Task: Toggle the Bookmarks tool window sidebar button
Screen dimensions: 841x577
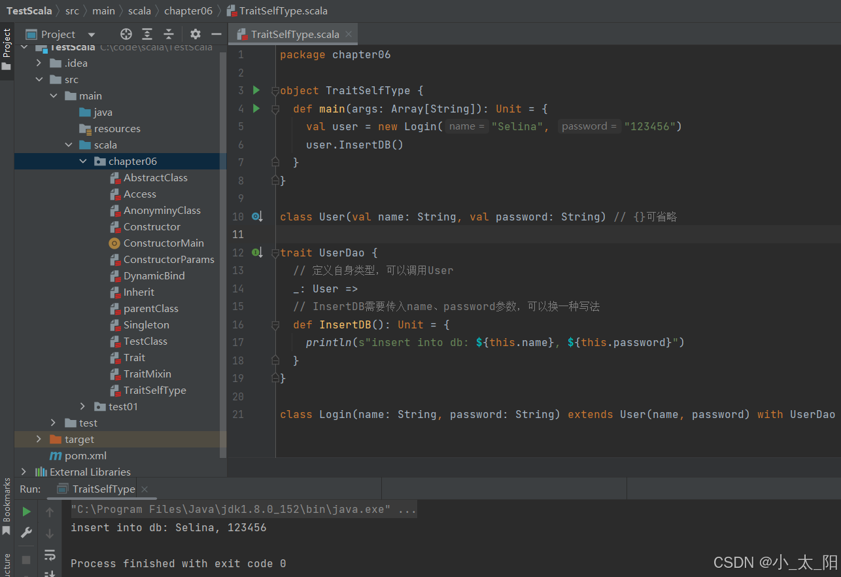Action: 7,507
